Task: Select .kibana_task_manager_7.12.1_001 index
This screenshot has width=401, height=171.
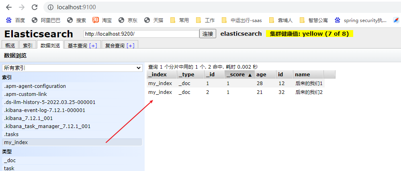Action: point(72,126)
